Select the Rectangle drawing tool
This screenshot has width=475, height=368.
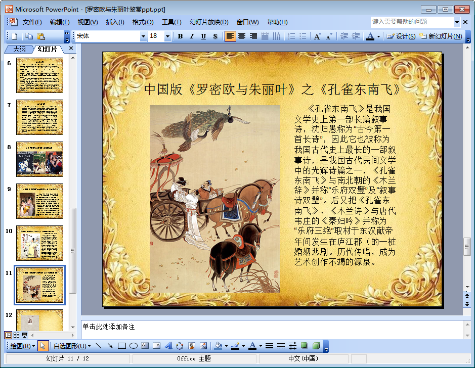122,346
